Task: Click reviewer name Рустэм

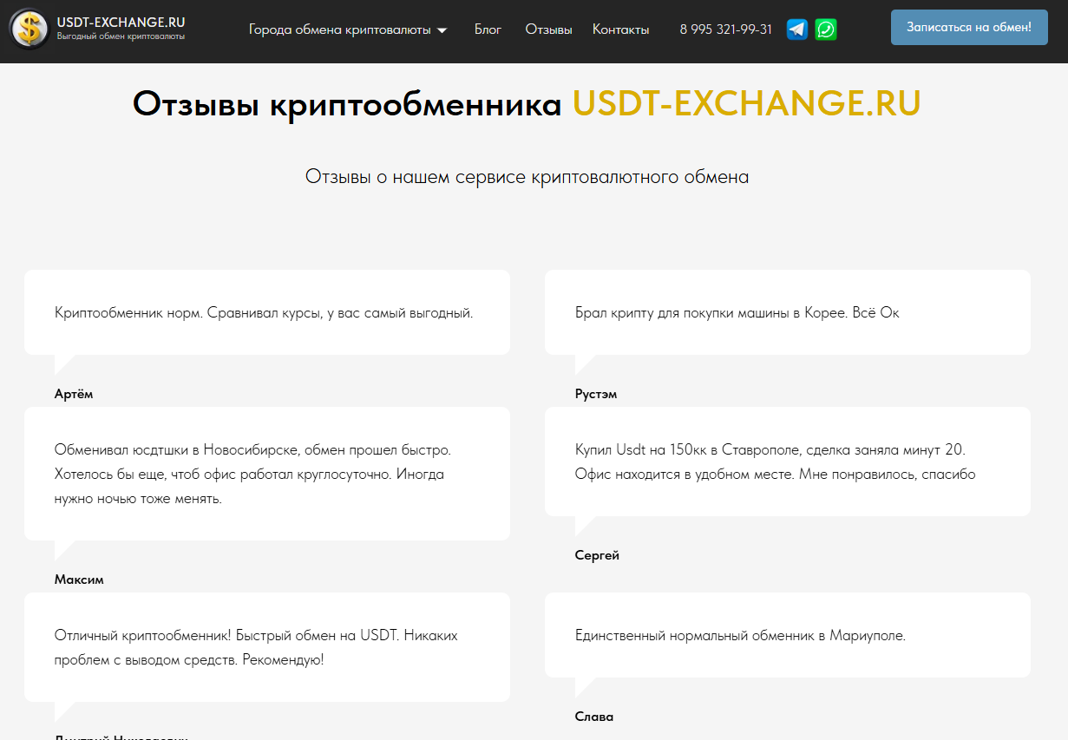Action: [596, 394]
